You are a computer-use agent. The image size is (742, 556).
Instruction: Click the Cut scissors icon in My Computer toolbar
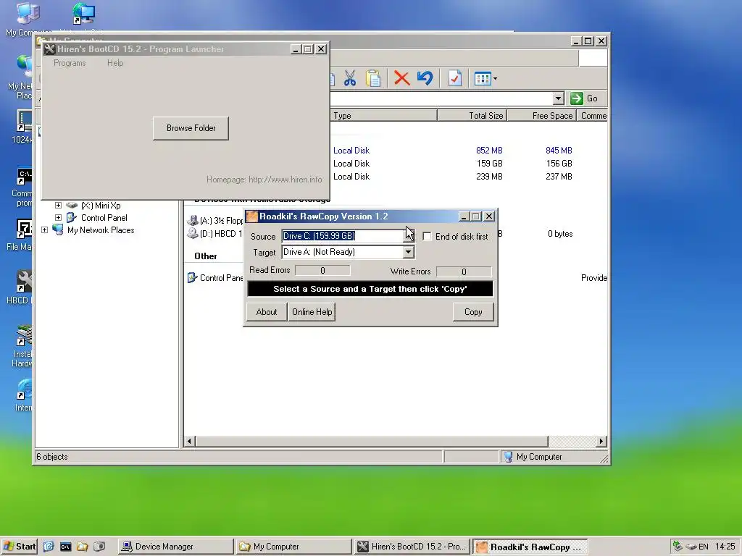pos(350,78)
